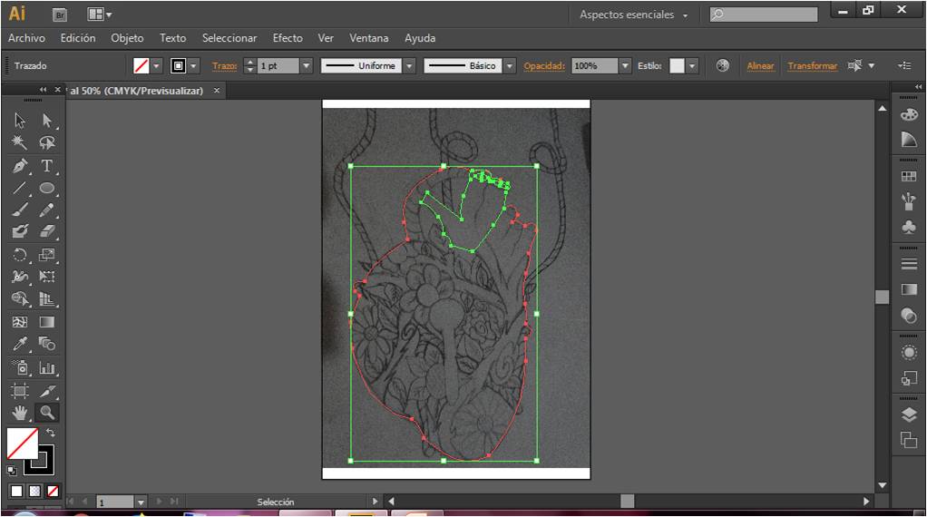Open the Estilo graphic style dropdown
This screenshot has height=517, width=927.
click(x=692, y=65)
